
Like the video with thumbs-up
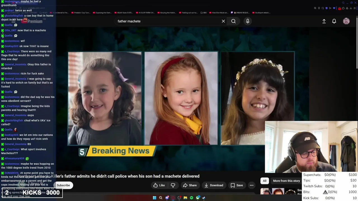point(159,185)
